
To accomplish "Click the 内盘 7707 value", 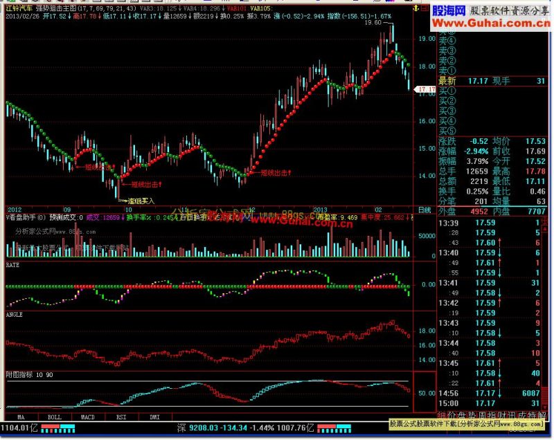I will [x=536, y=212].
